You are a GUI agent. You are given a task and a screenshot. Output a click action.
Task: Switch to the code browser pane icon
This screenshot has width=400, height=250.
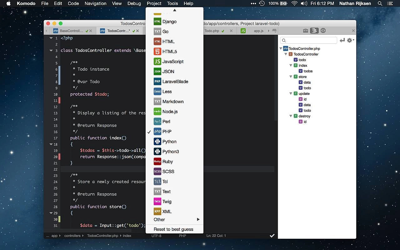click(x=314, y=31)
